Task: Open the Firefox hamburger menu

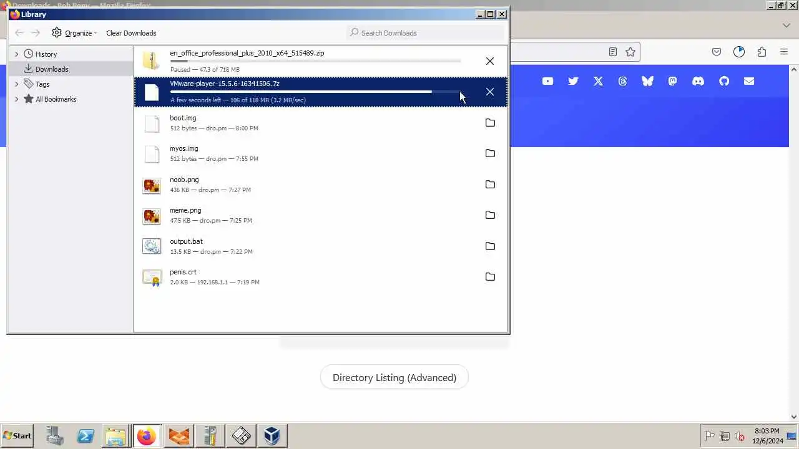Action: [784, 52]
